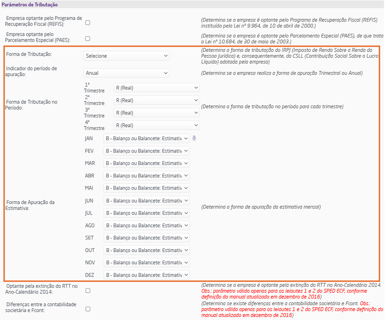
Task: Check the extinção do RTT 2014 checkbox
Action: coord(88,290)
